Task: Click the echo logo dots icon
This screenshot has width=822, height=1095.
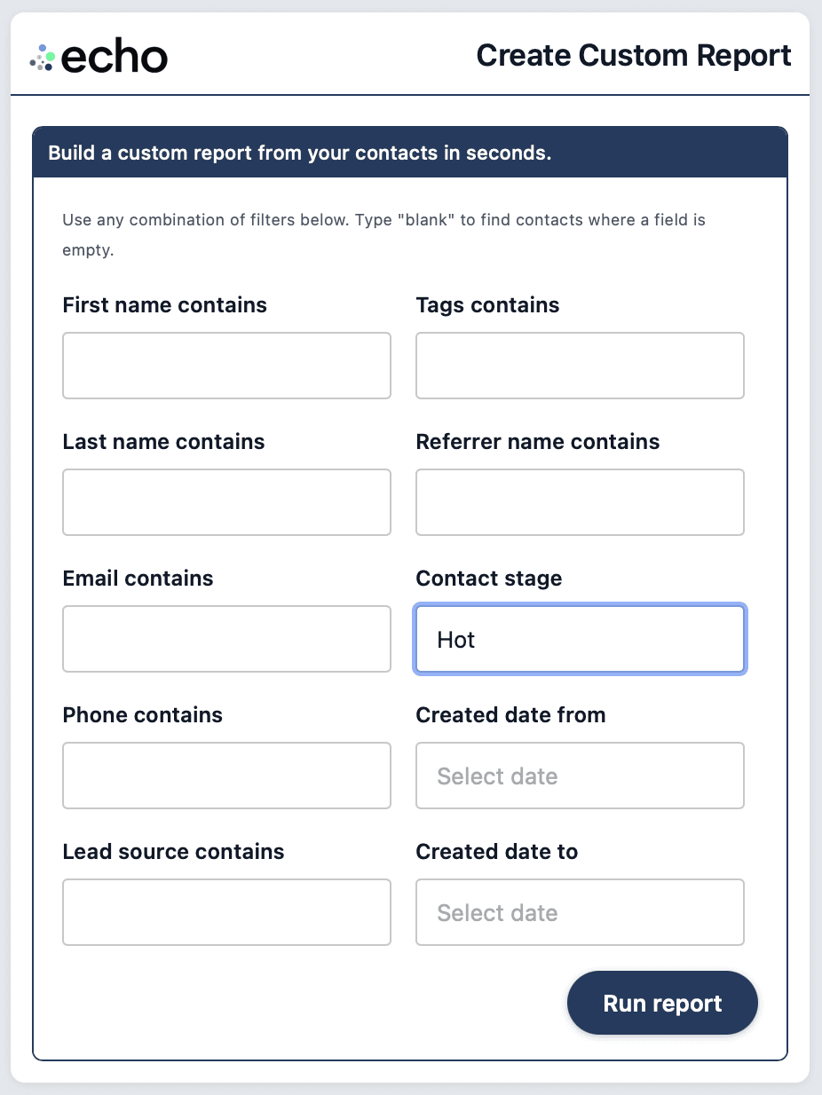Action: [43, 58]
